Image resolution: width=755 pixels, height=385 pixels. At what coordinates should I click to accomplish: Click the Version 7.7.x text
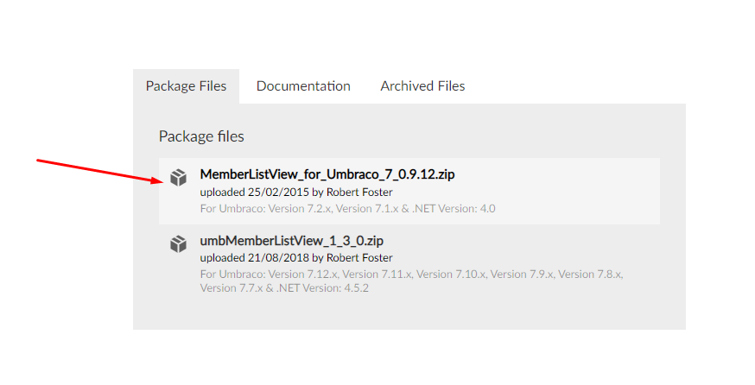pos(232,288)
